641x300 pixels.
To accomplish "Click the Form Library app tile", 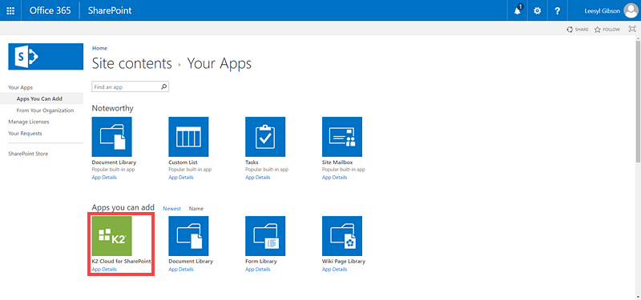I will (265, 236).
